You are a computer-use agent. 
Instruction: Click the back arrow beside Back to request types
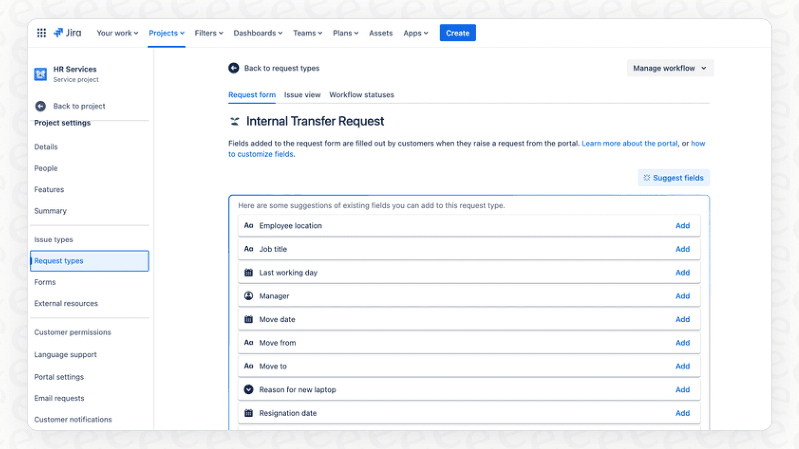(234, 68)
